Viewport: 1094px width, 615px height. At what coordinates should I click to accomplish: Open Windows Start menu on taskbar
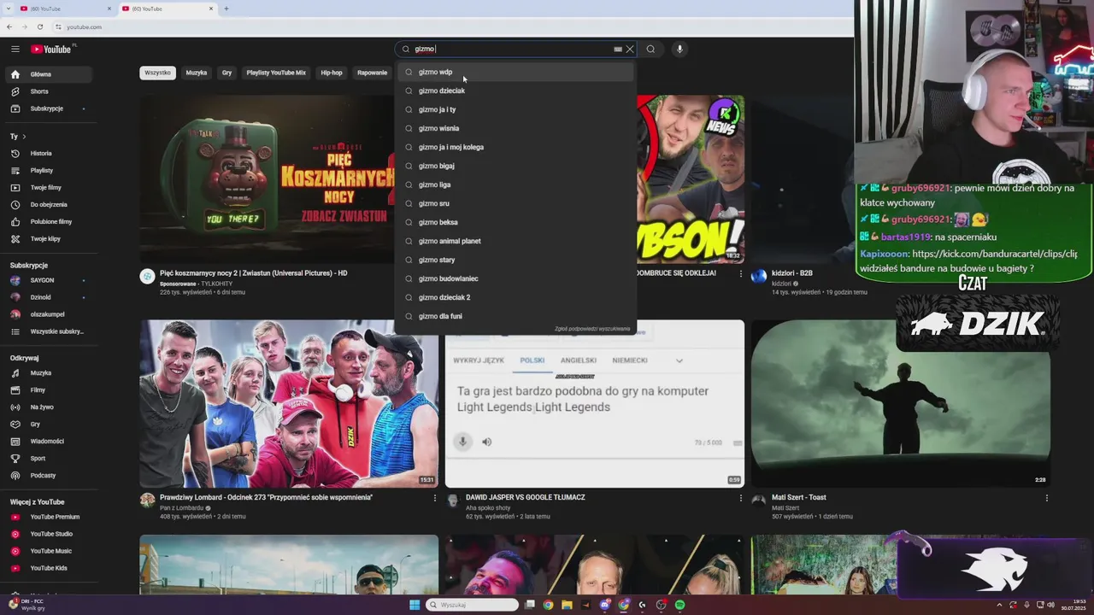[x=415, y=605]
